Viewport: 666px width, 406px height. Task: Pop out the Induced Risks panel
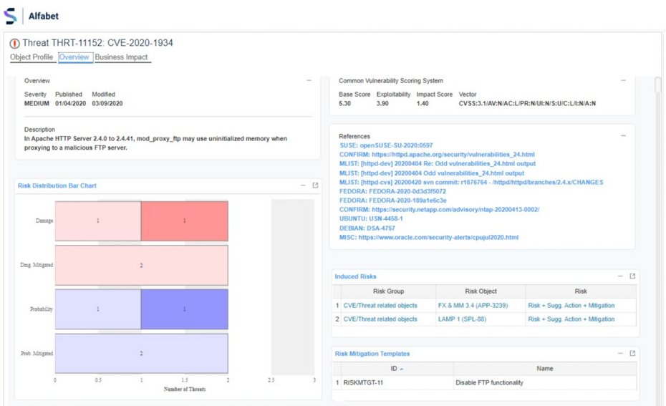[x=632, y=276]
